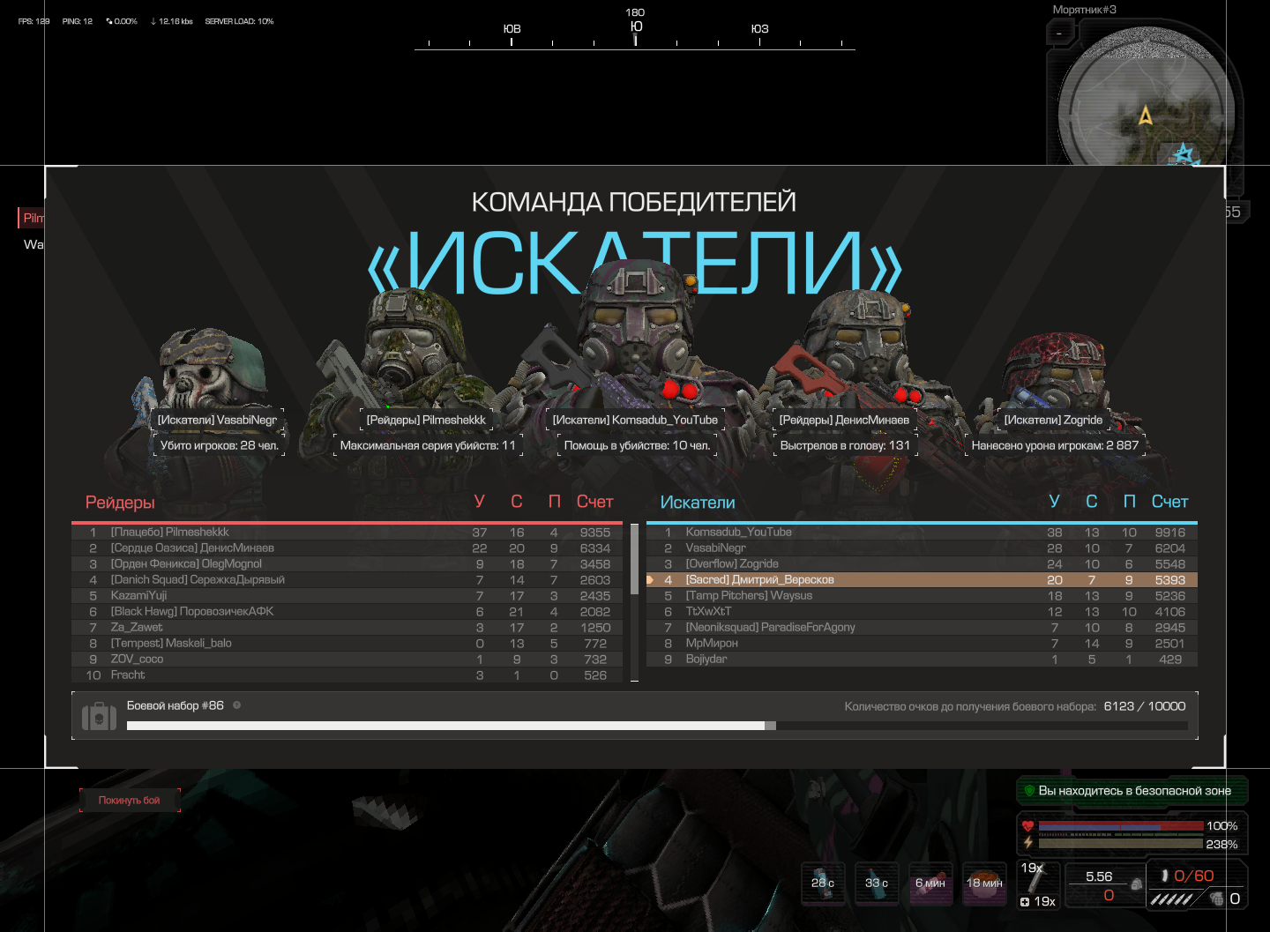This screenshot has height=932, width=1270.
Task: Select row [Overflow] Zogride
Action: (x=922, y=564)
